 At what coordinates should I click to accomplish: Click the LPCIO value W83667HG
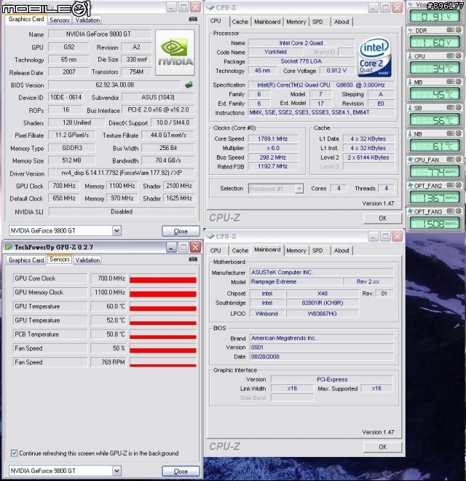(x=323, y=313)
